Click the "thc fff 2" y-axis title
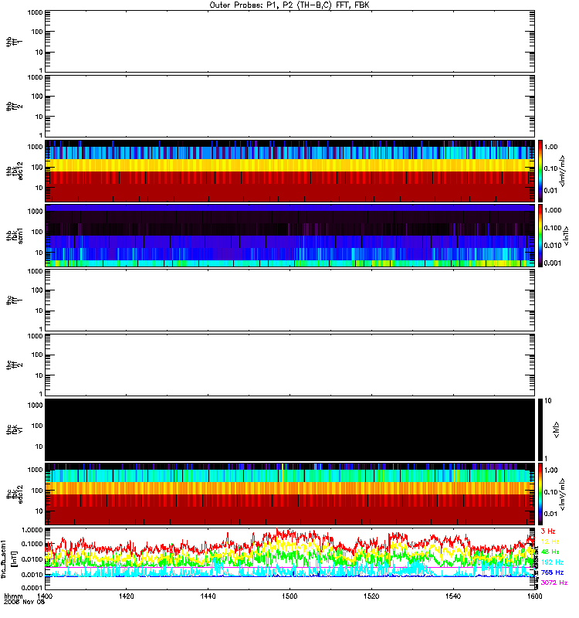The width and height of the screenshot is (579, 618). (15, 365)
